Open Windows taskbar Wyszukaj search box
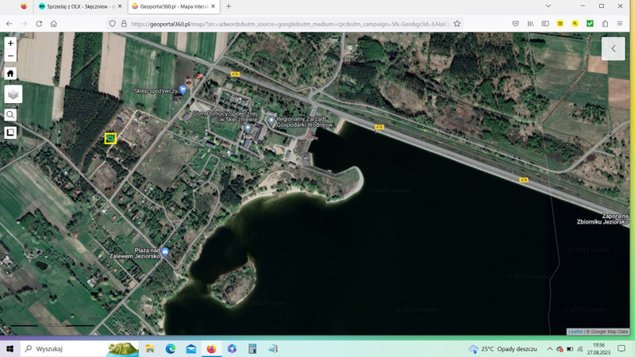Image resolution: width=635 pixels, height=357 pixels. click(65, 348)
